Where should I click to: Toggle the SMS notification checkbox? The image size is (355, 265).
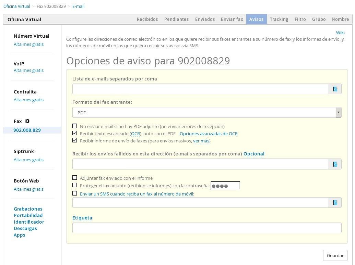[x=75, y=193]
